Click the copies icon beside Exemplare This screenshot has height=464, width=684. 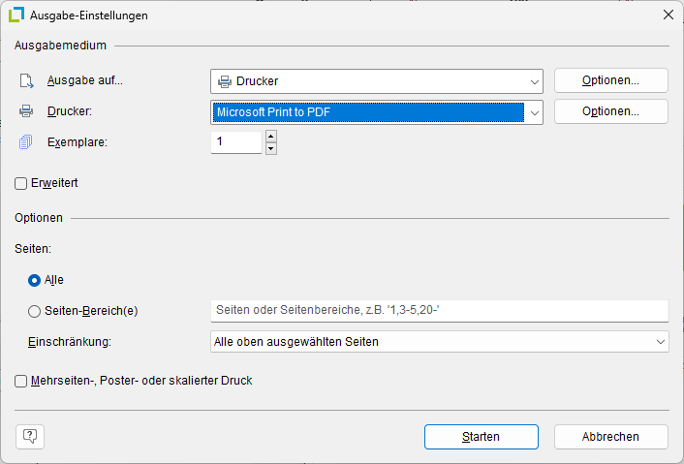click(26, 142)
